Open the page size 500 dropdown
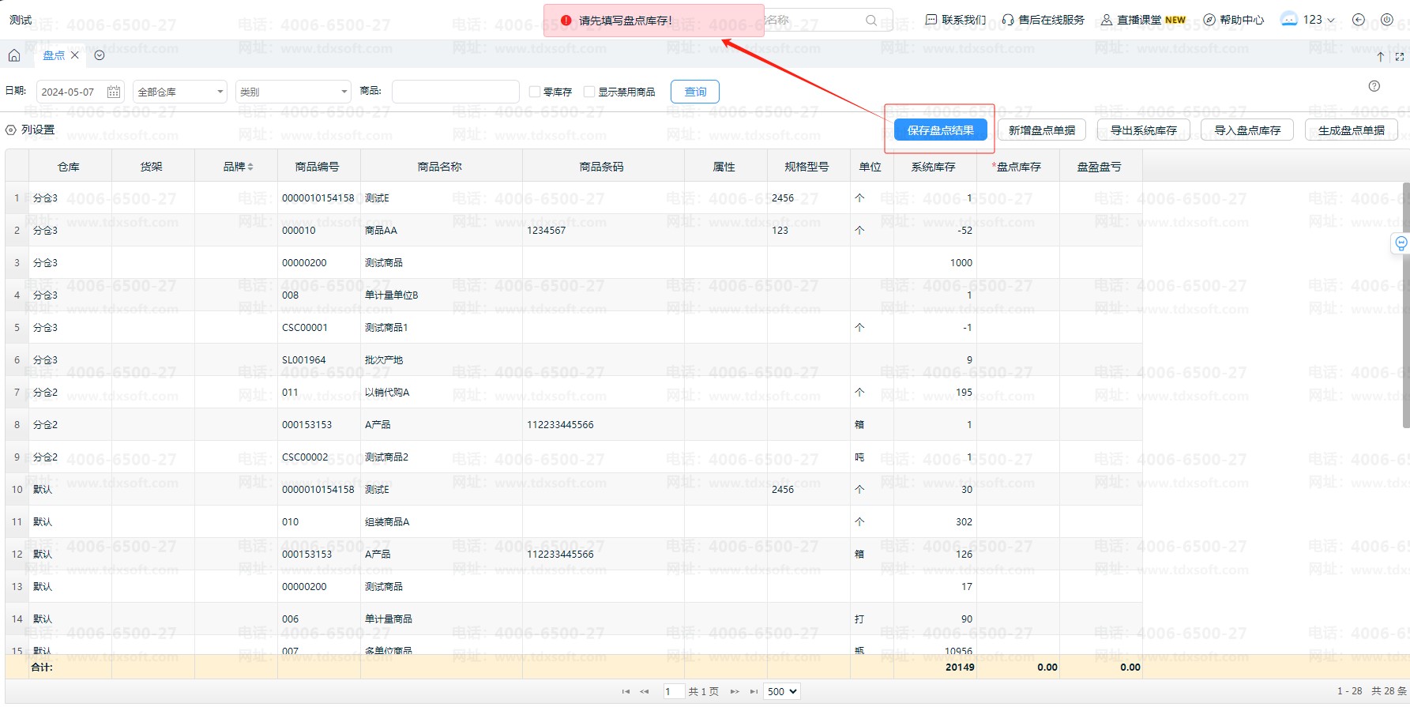This screenshot has height=707, width=1410. click(x=782, y=691)
